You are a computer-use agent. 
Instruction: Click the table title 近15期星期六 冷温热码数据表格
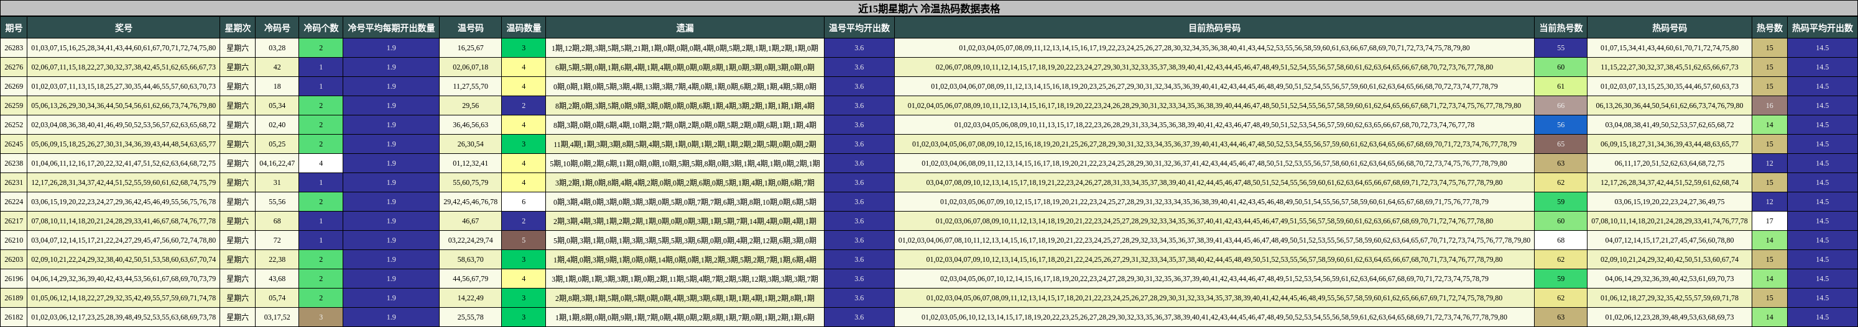tap(929, 9)
